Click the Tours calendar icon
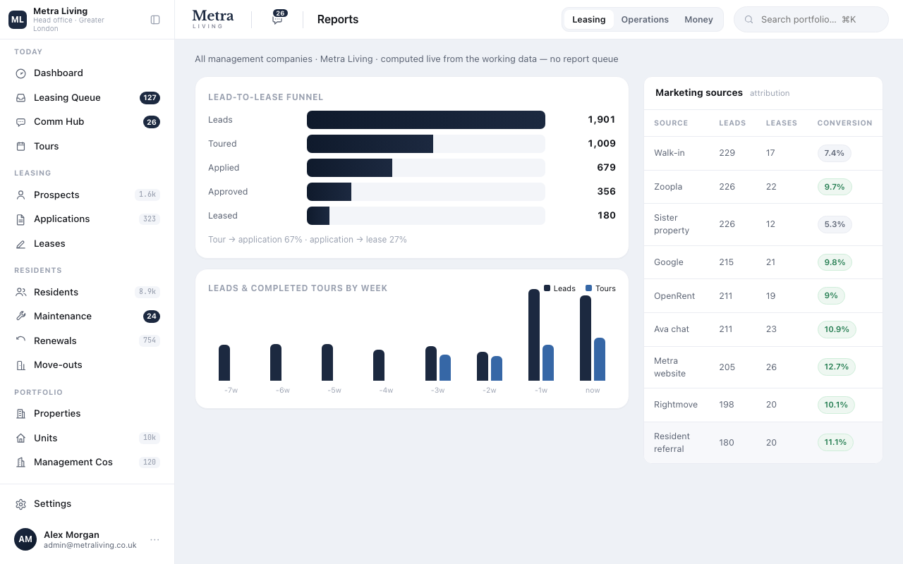Screen dimensions: 903x564 [20, 147]
